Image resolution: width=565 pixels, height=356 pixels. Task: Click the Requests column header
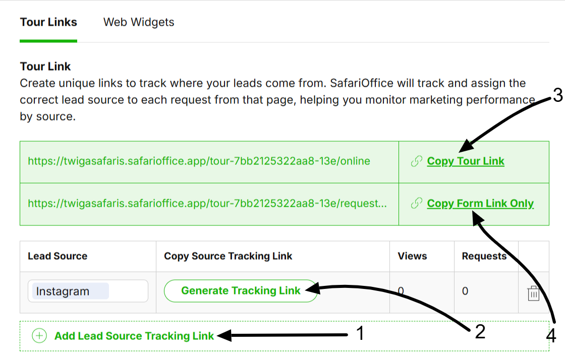point(484,256)
